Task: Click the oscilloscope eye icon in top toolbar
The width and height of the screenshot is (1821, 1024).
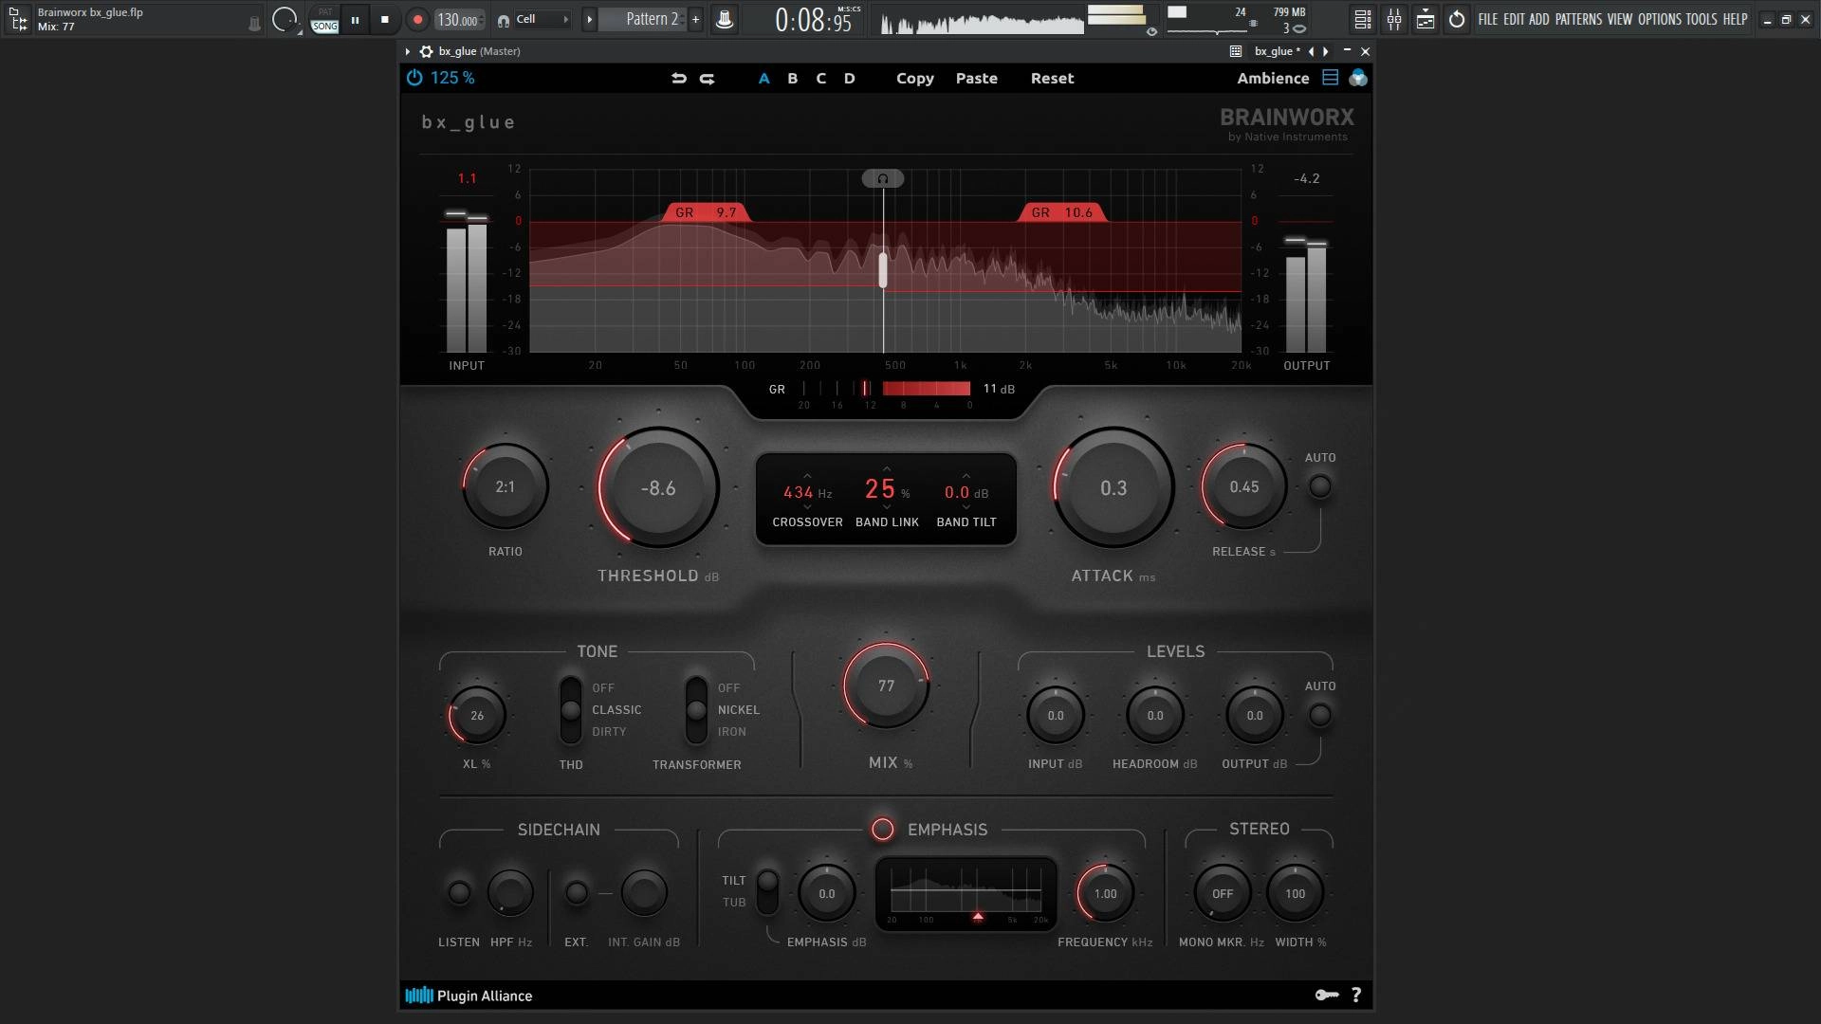Action: tap(1151, 31)
